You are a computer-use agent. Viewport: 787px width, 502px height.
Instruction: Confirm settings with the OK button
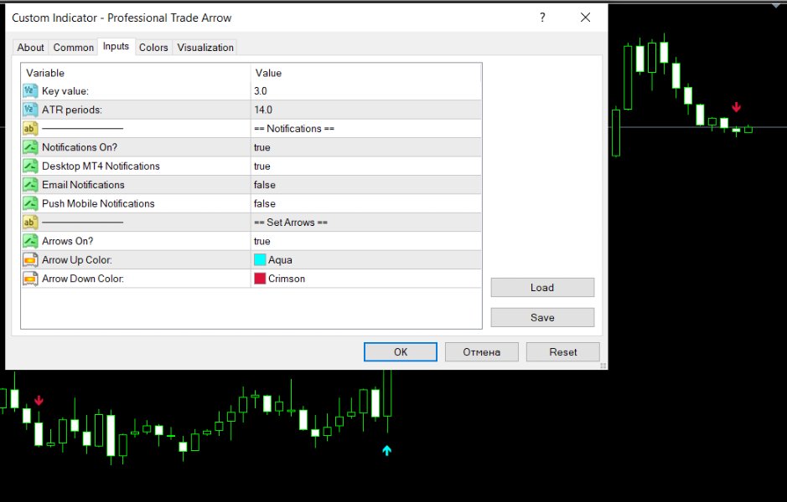pos(401,351)
